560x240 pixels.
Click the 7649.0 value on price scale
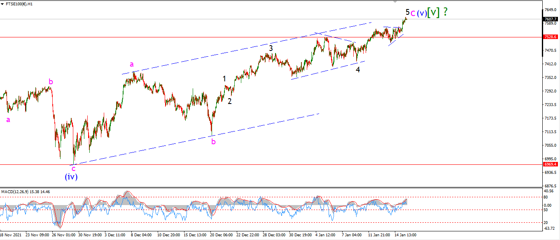tap(550, 9)
